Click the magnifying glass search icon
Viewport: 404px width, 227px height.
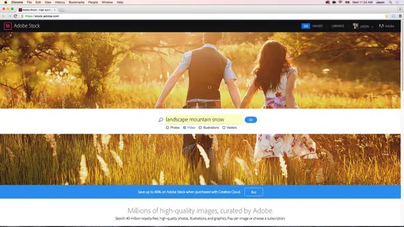(161, 119)
